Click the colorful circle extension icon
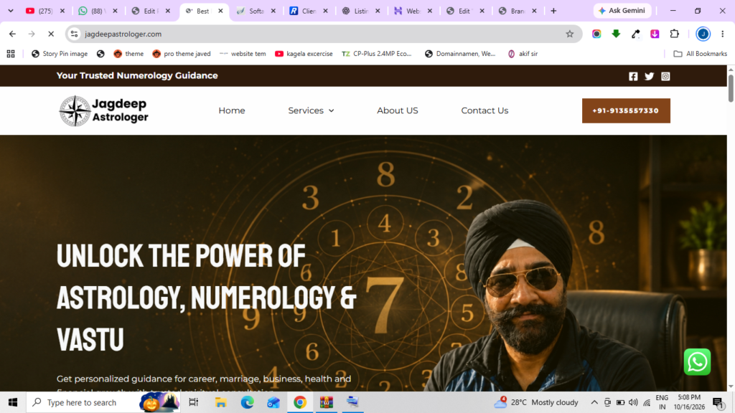This screenshot has height=413, width=735. [596, 34]
